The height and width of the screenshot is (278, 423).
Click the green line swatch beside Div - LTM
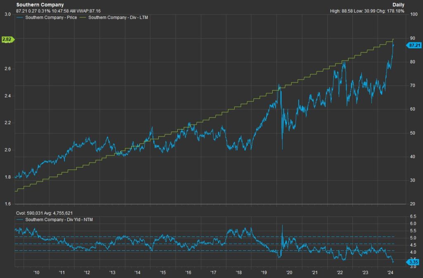pyautogui.click(x=83, y=17)
